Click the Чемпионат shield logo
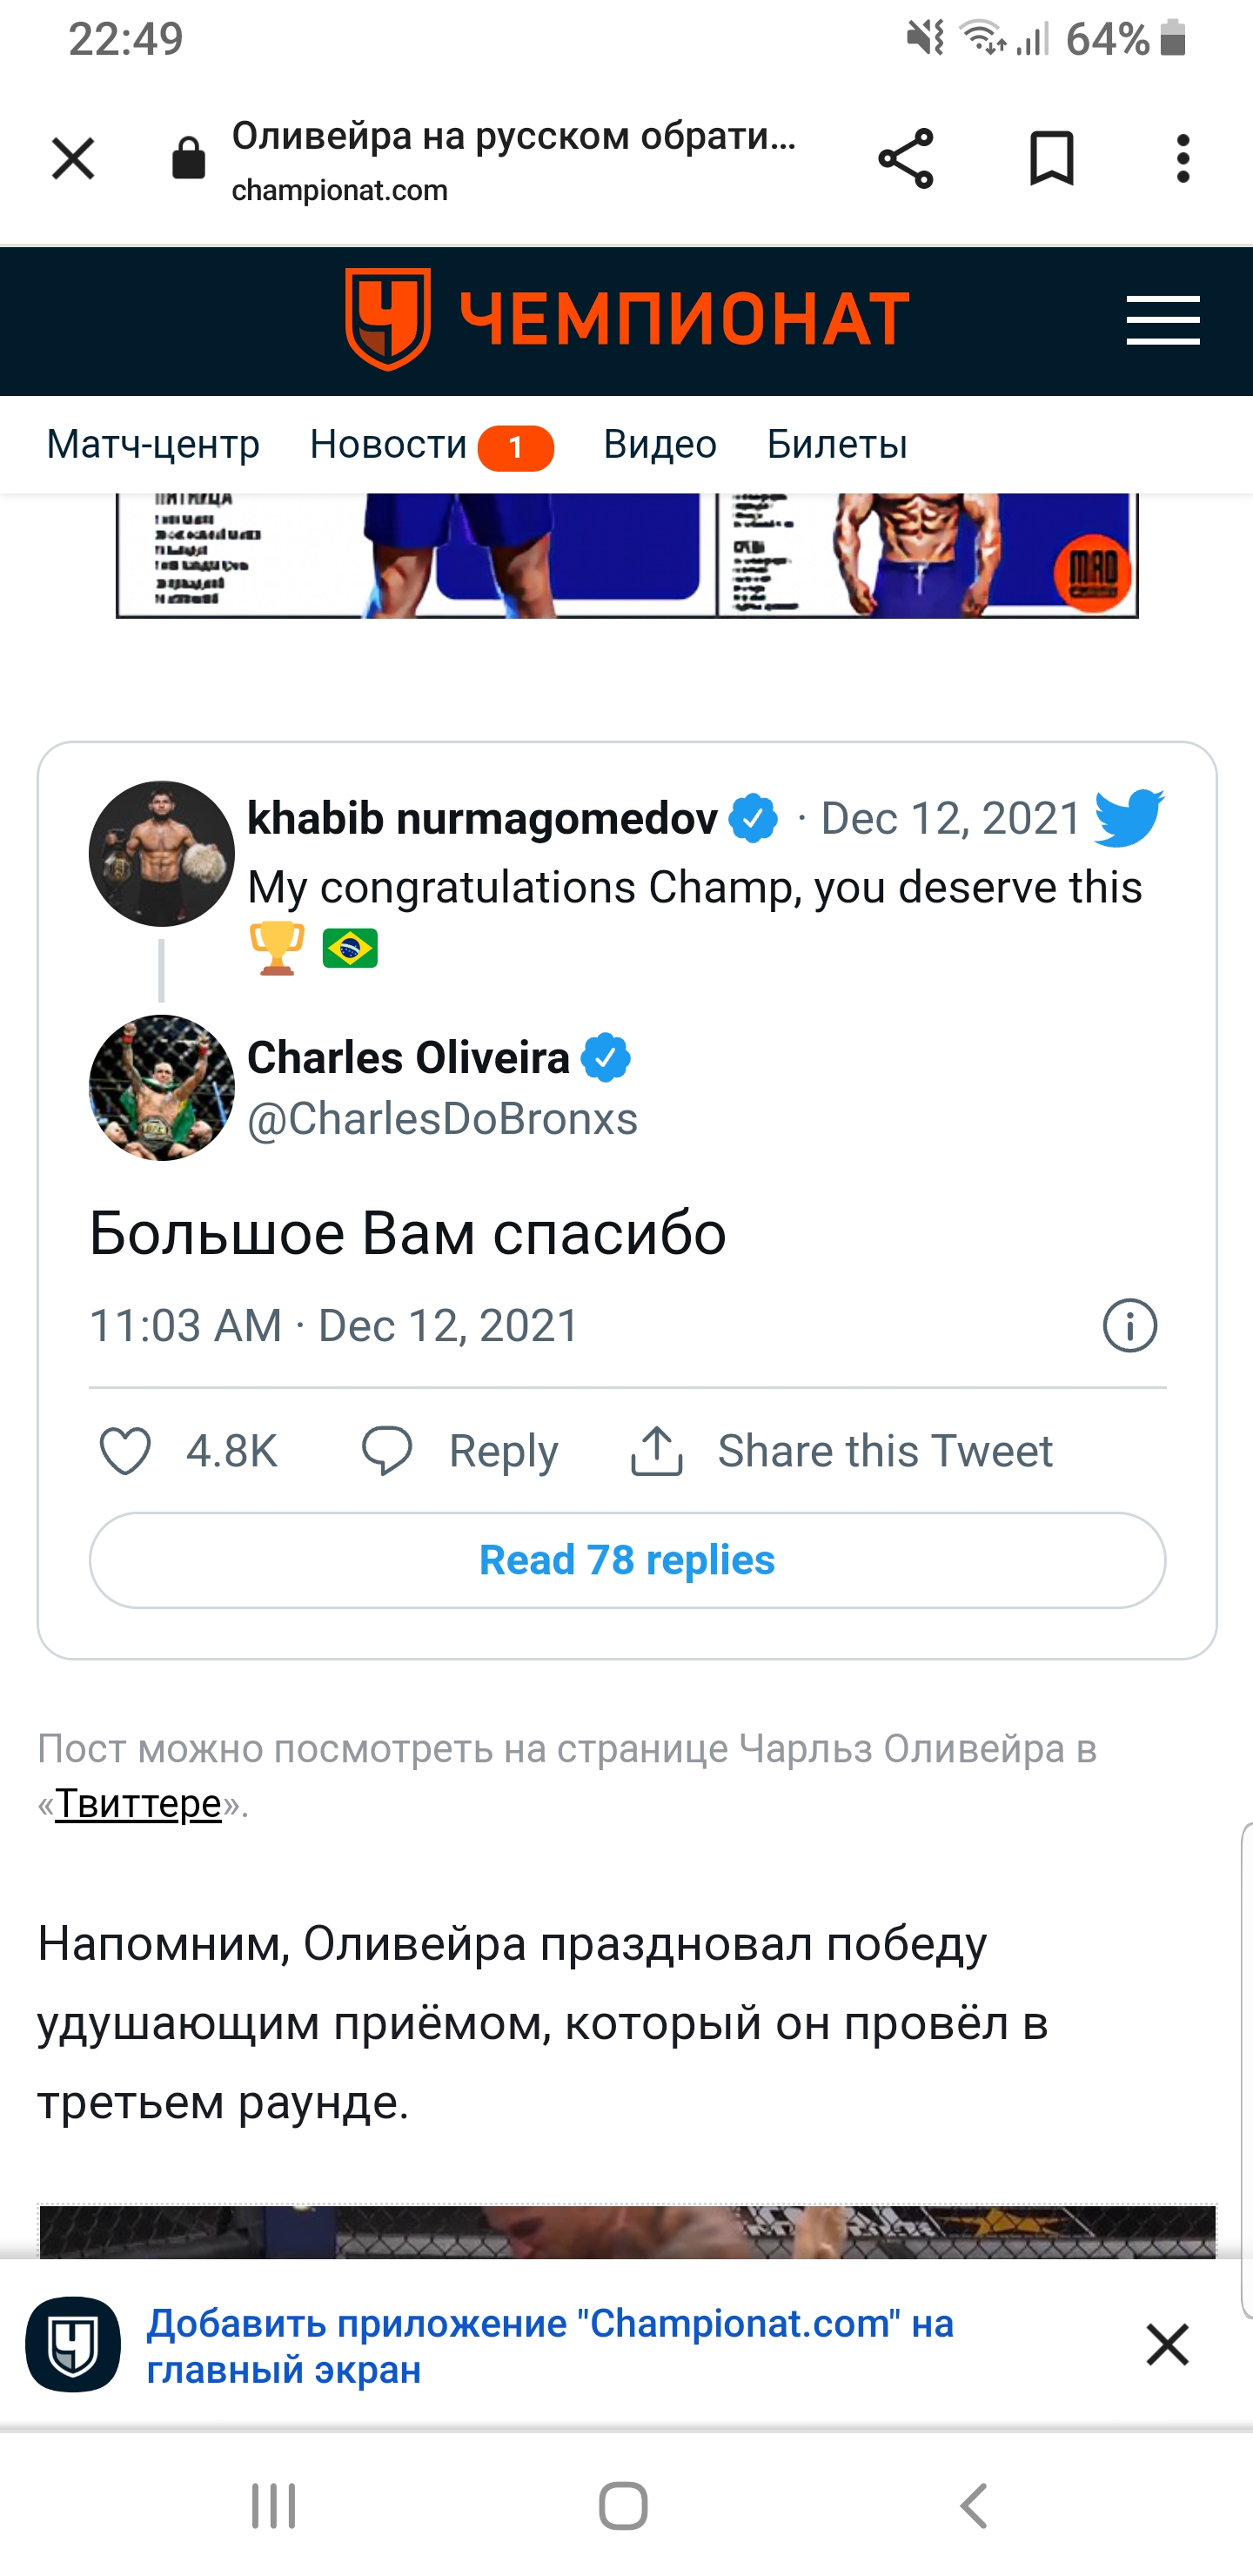Image resolution: width=1253 pixels, height=2576 pixels. coord(388,319)
